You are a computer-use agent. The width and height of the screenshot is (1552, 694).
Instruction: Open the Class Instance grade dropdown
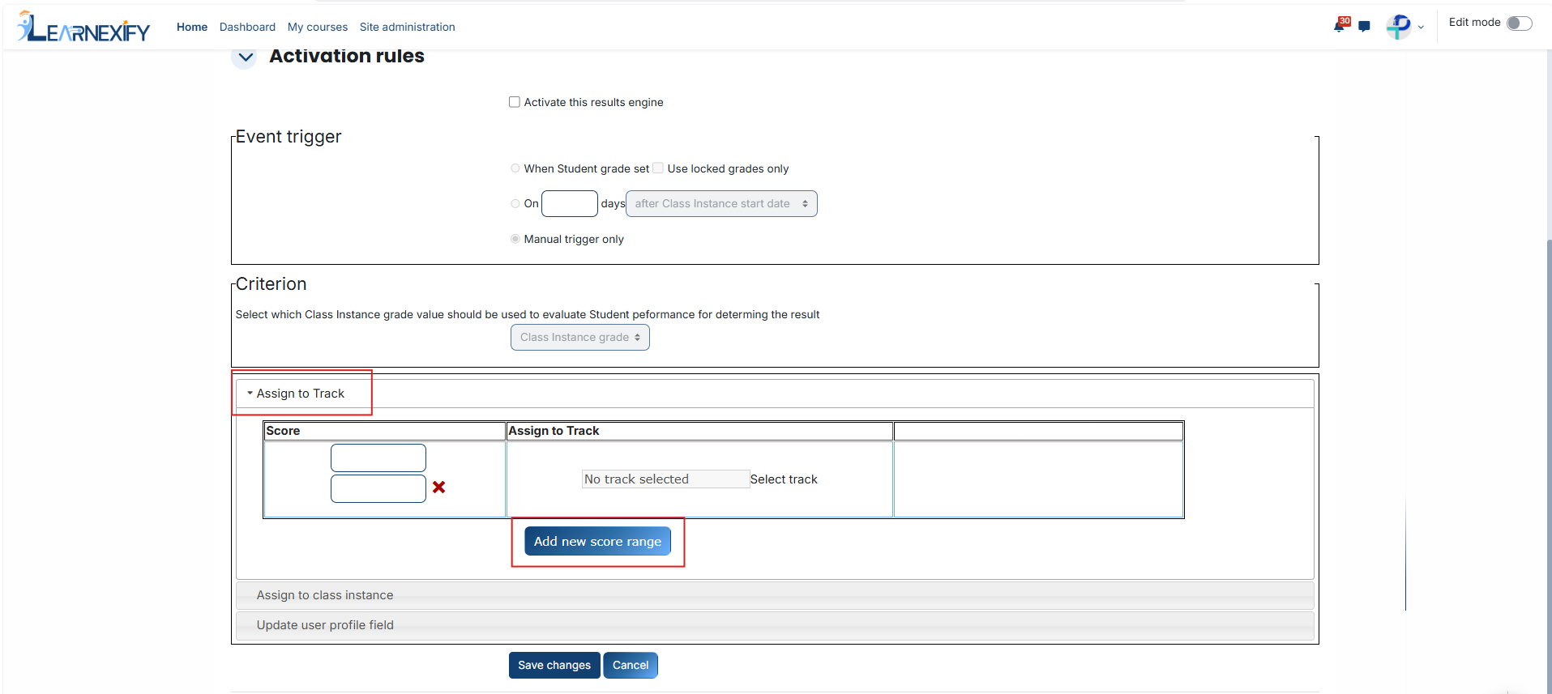(x=580, y=337)
